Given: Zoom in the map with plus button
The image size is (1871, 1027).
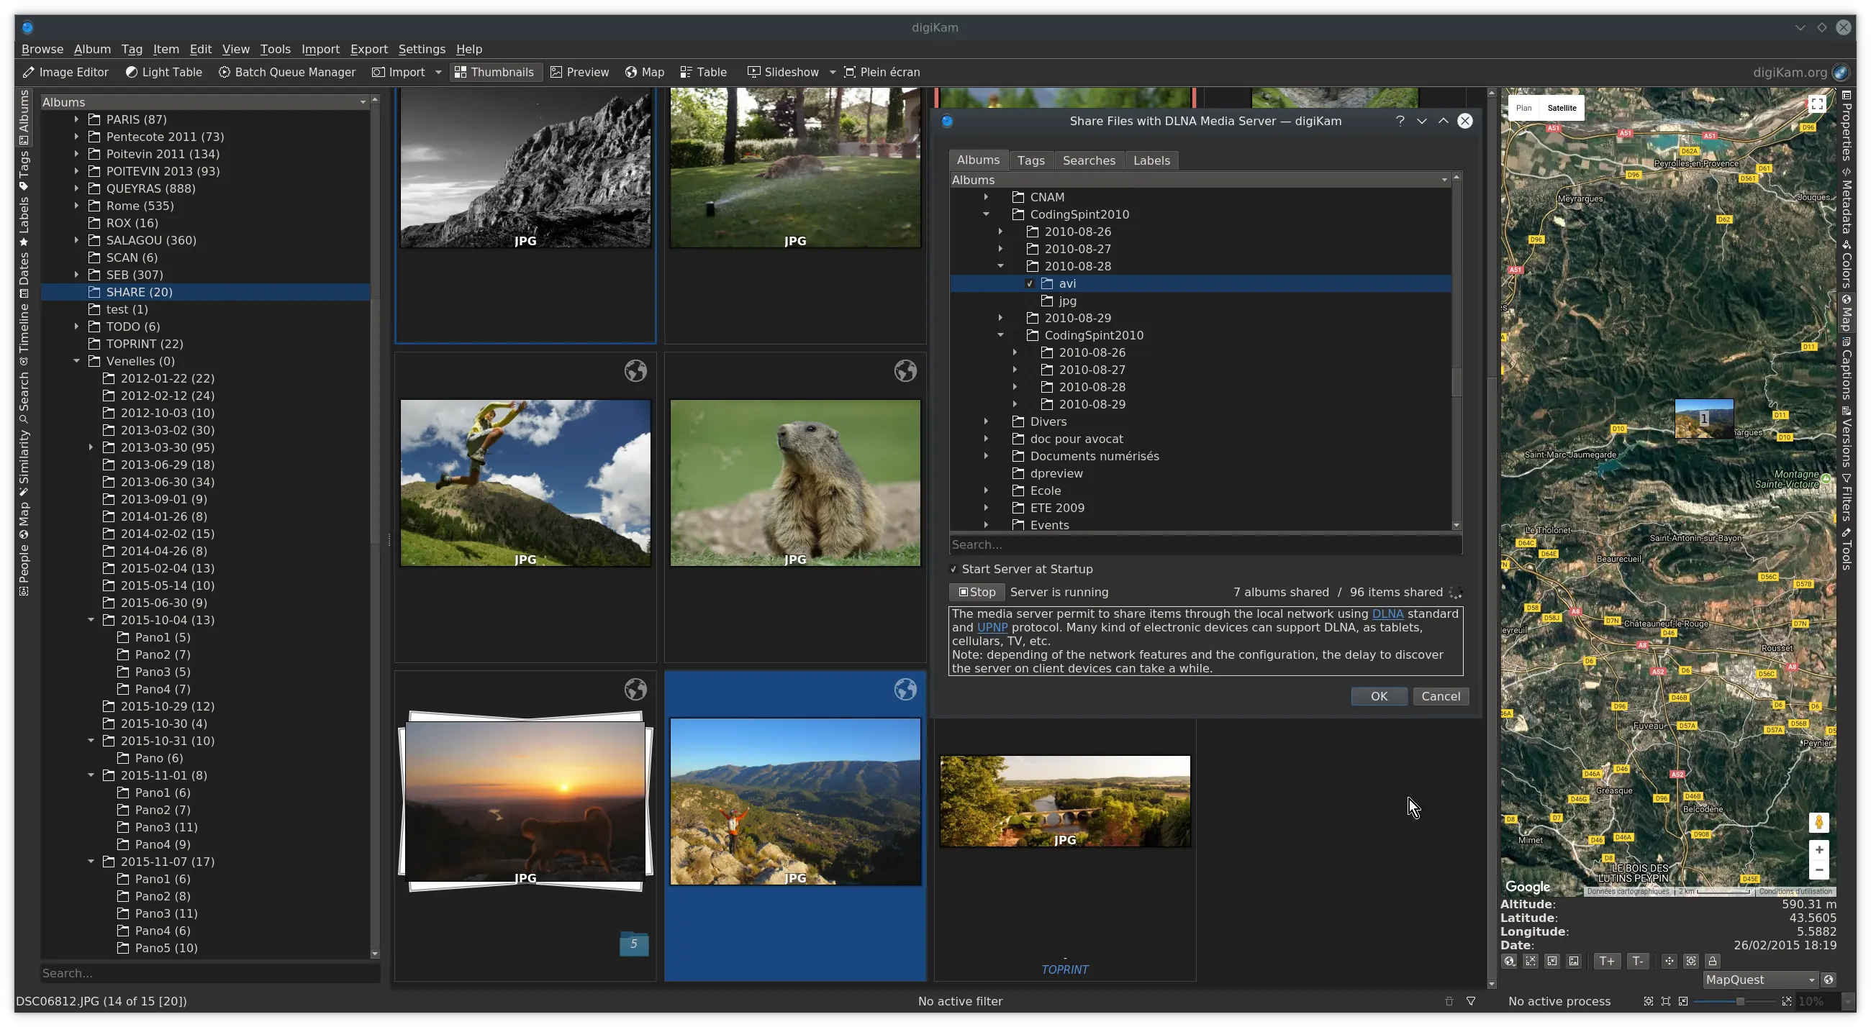Looking at the screenshot, I should (1818, 850).
